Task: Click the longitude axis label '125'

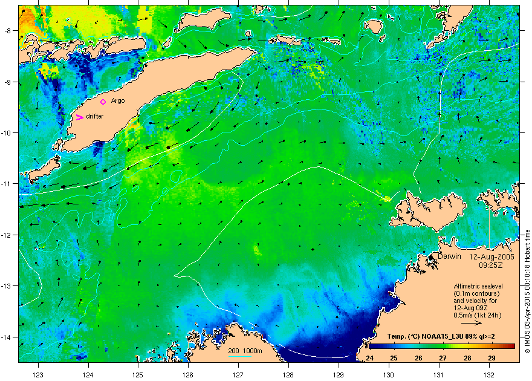Action: point(138,375)
